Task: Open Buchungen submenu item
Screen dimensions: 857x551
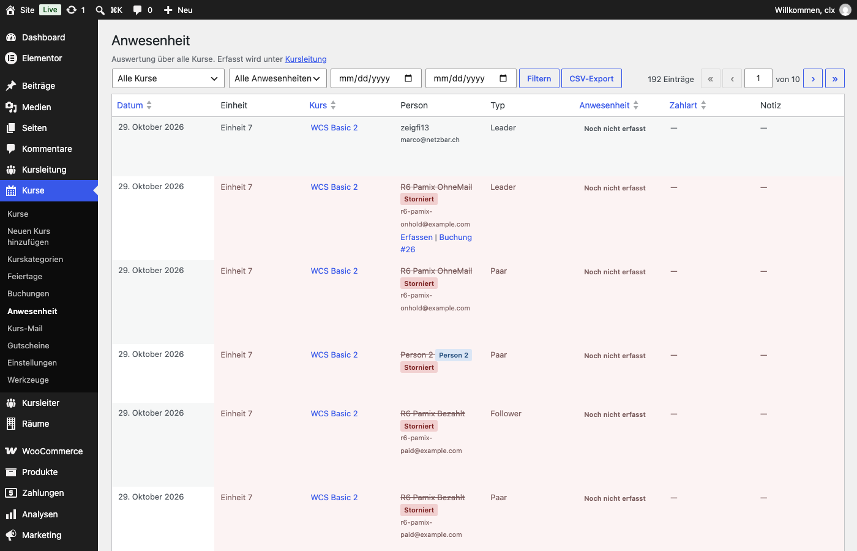Action: [28, 294]
